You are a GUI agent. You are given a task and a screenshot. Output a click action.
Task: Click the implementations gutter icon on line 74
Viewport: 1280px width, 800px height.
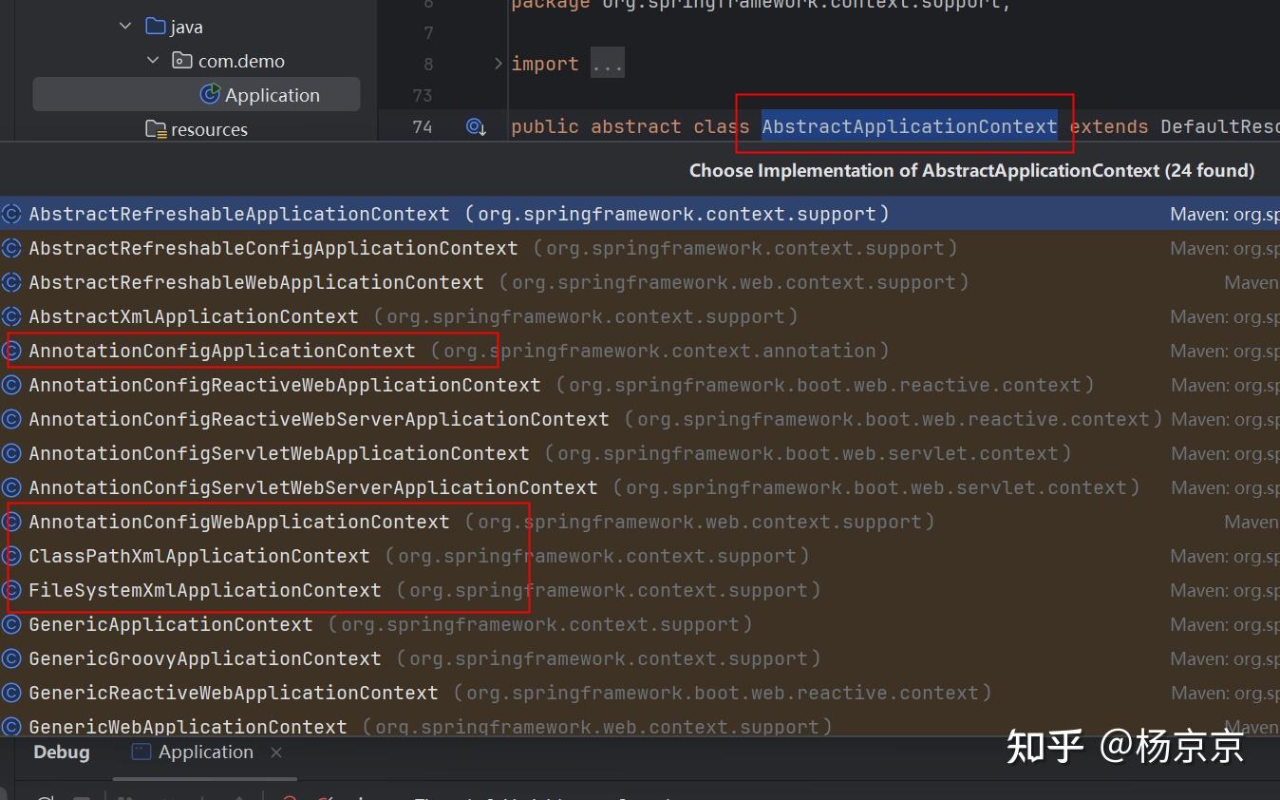tap(476, 126)
